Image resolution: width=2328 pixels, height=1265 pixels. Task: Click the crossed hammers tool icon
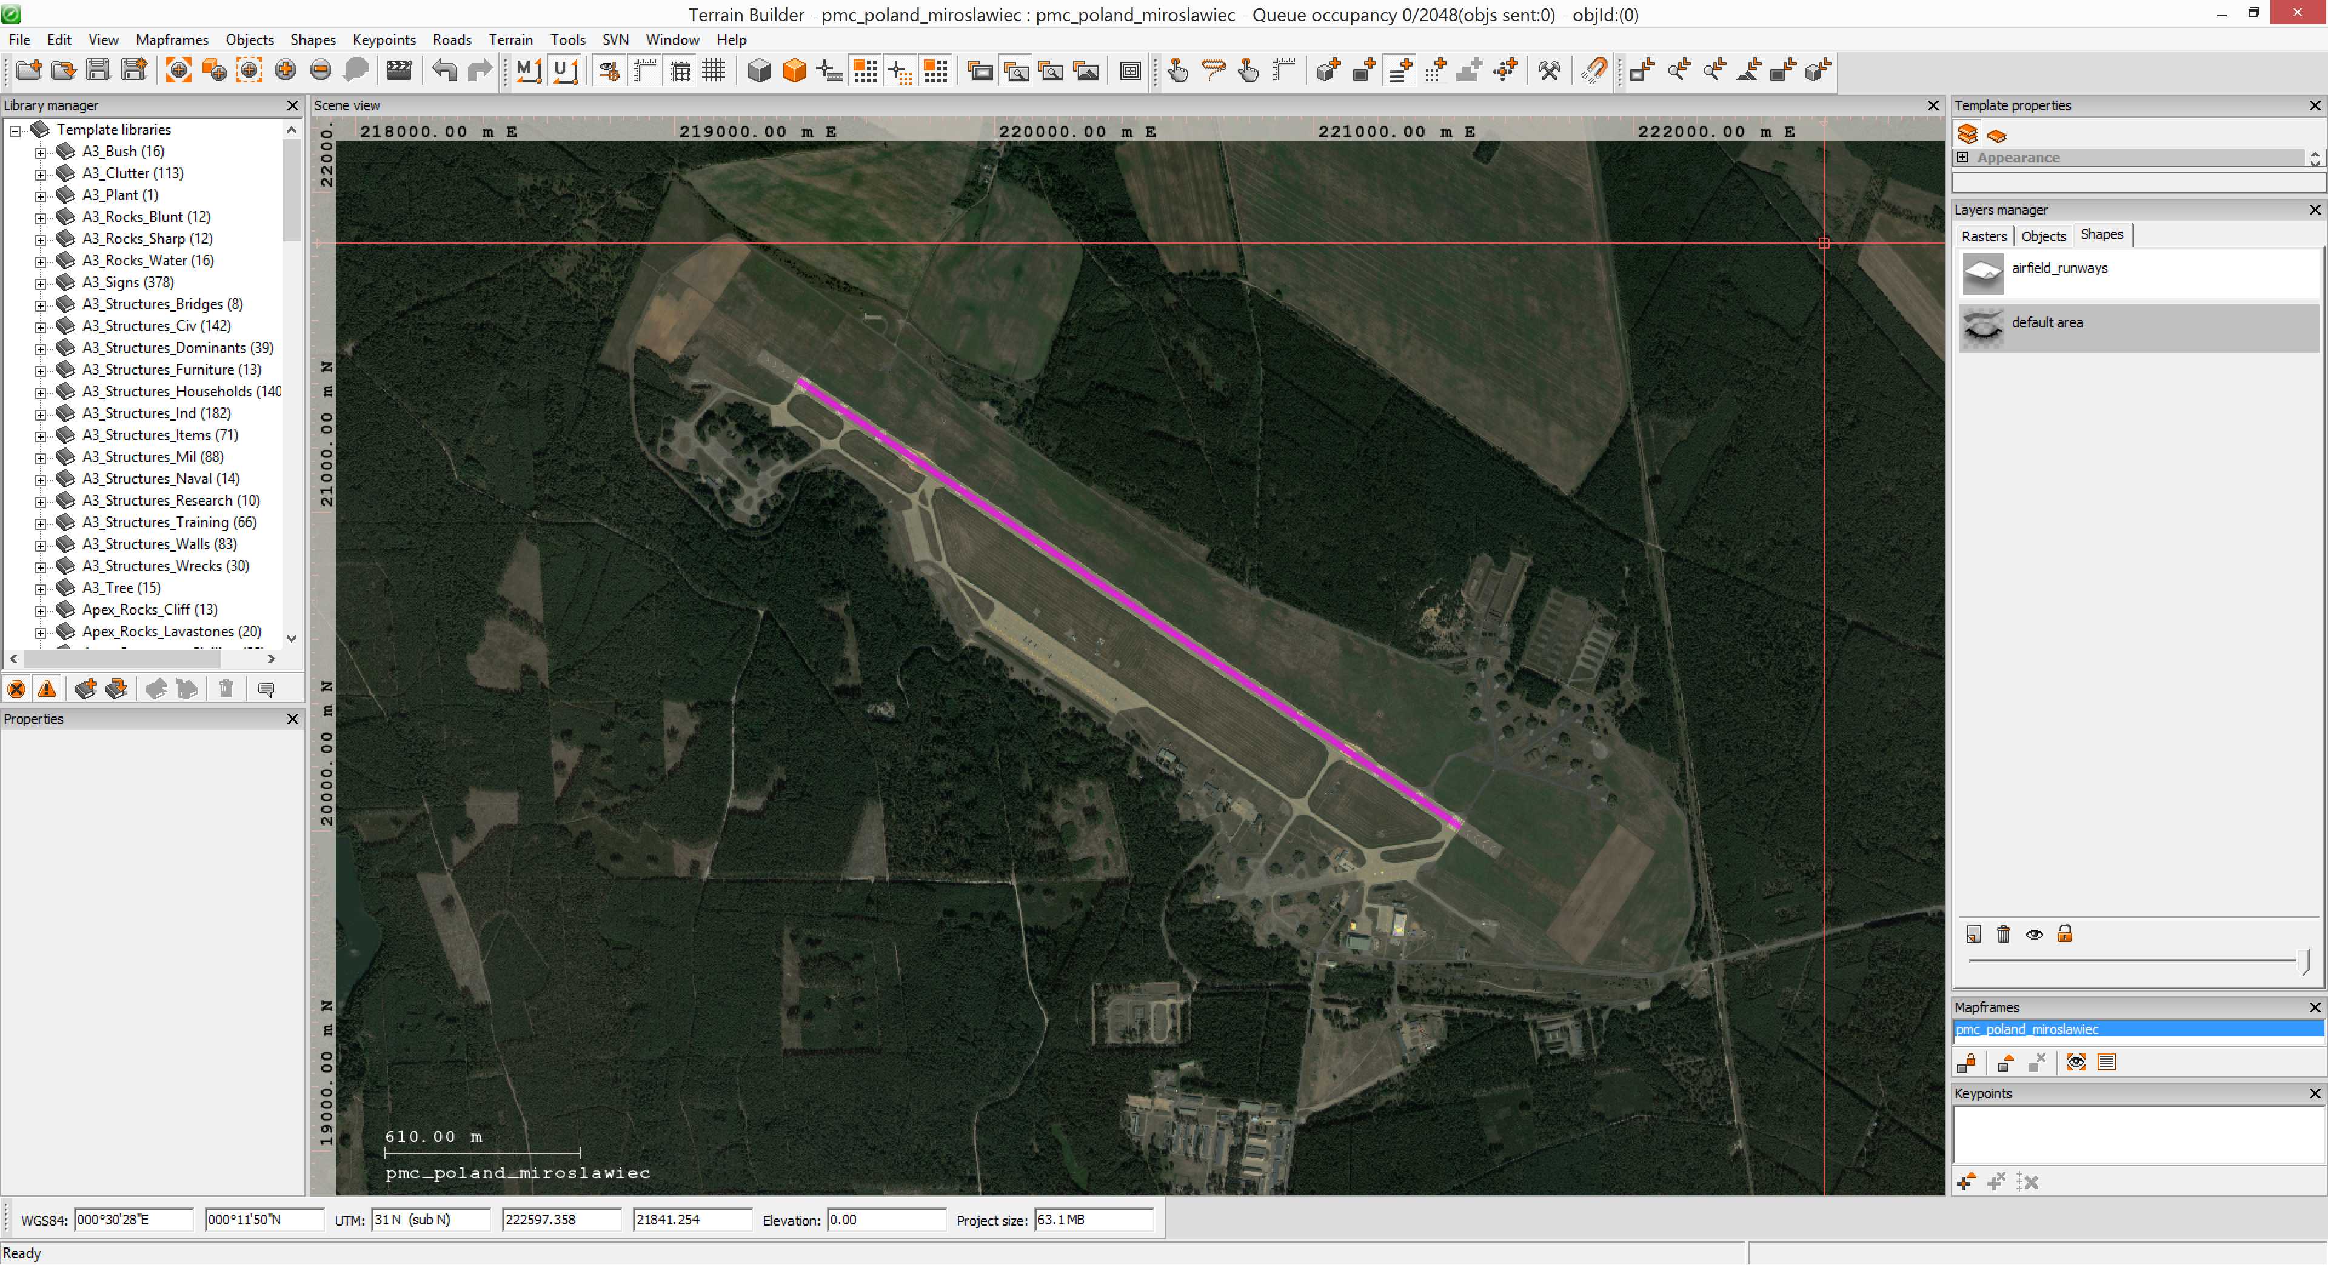tap(1549, 70)
